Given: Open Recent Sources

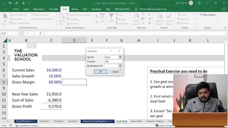Looking at the screenshot, I should point(40,15).
